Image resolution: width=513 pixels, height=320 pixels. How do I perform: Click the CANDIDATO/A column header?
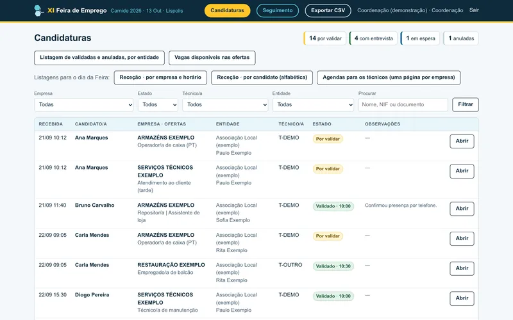click(x=91, y=124)
